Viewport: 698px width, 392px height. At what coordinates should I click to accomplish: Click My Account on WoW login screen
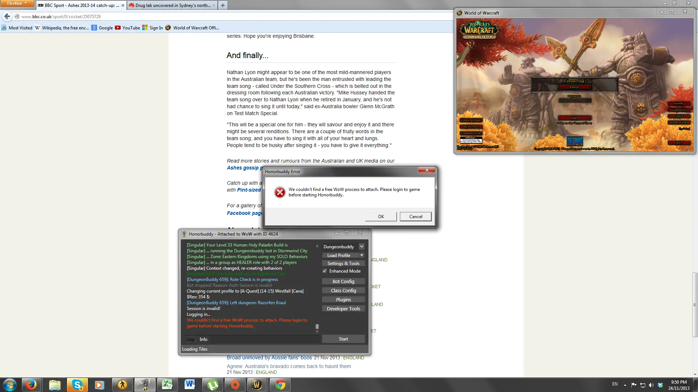point(471,127)
